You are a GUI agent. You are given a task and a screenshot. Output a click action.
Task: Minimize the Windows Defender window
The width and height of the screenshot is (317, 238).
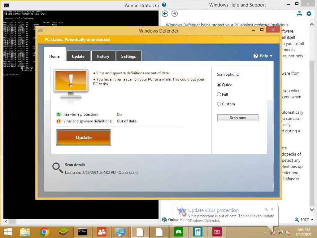click(x=254, y=30)
